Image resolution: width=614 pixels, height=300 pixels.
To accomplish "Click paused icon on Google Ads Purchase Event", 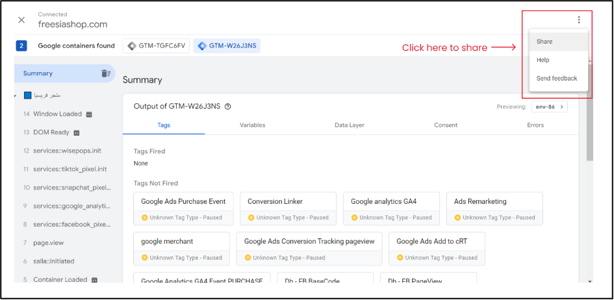I will pyautogui.click(x=144, y=218).
